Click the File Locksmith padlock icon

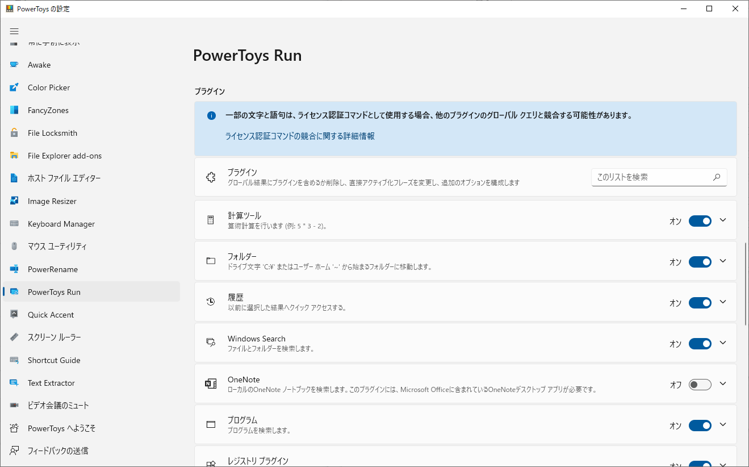(x=14, y=133)
